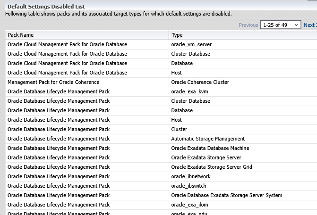Click the Previous pagination link
317x215 pixels.
pos(248,25)
